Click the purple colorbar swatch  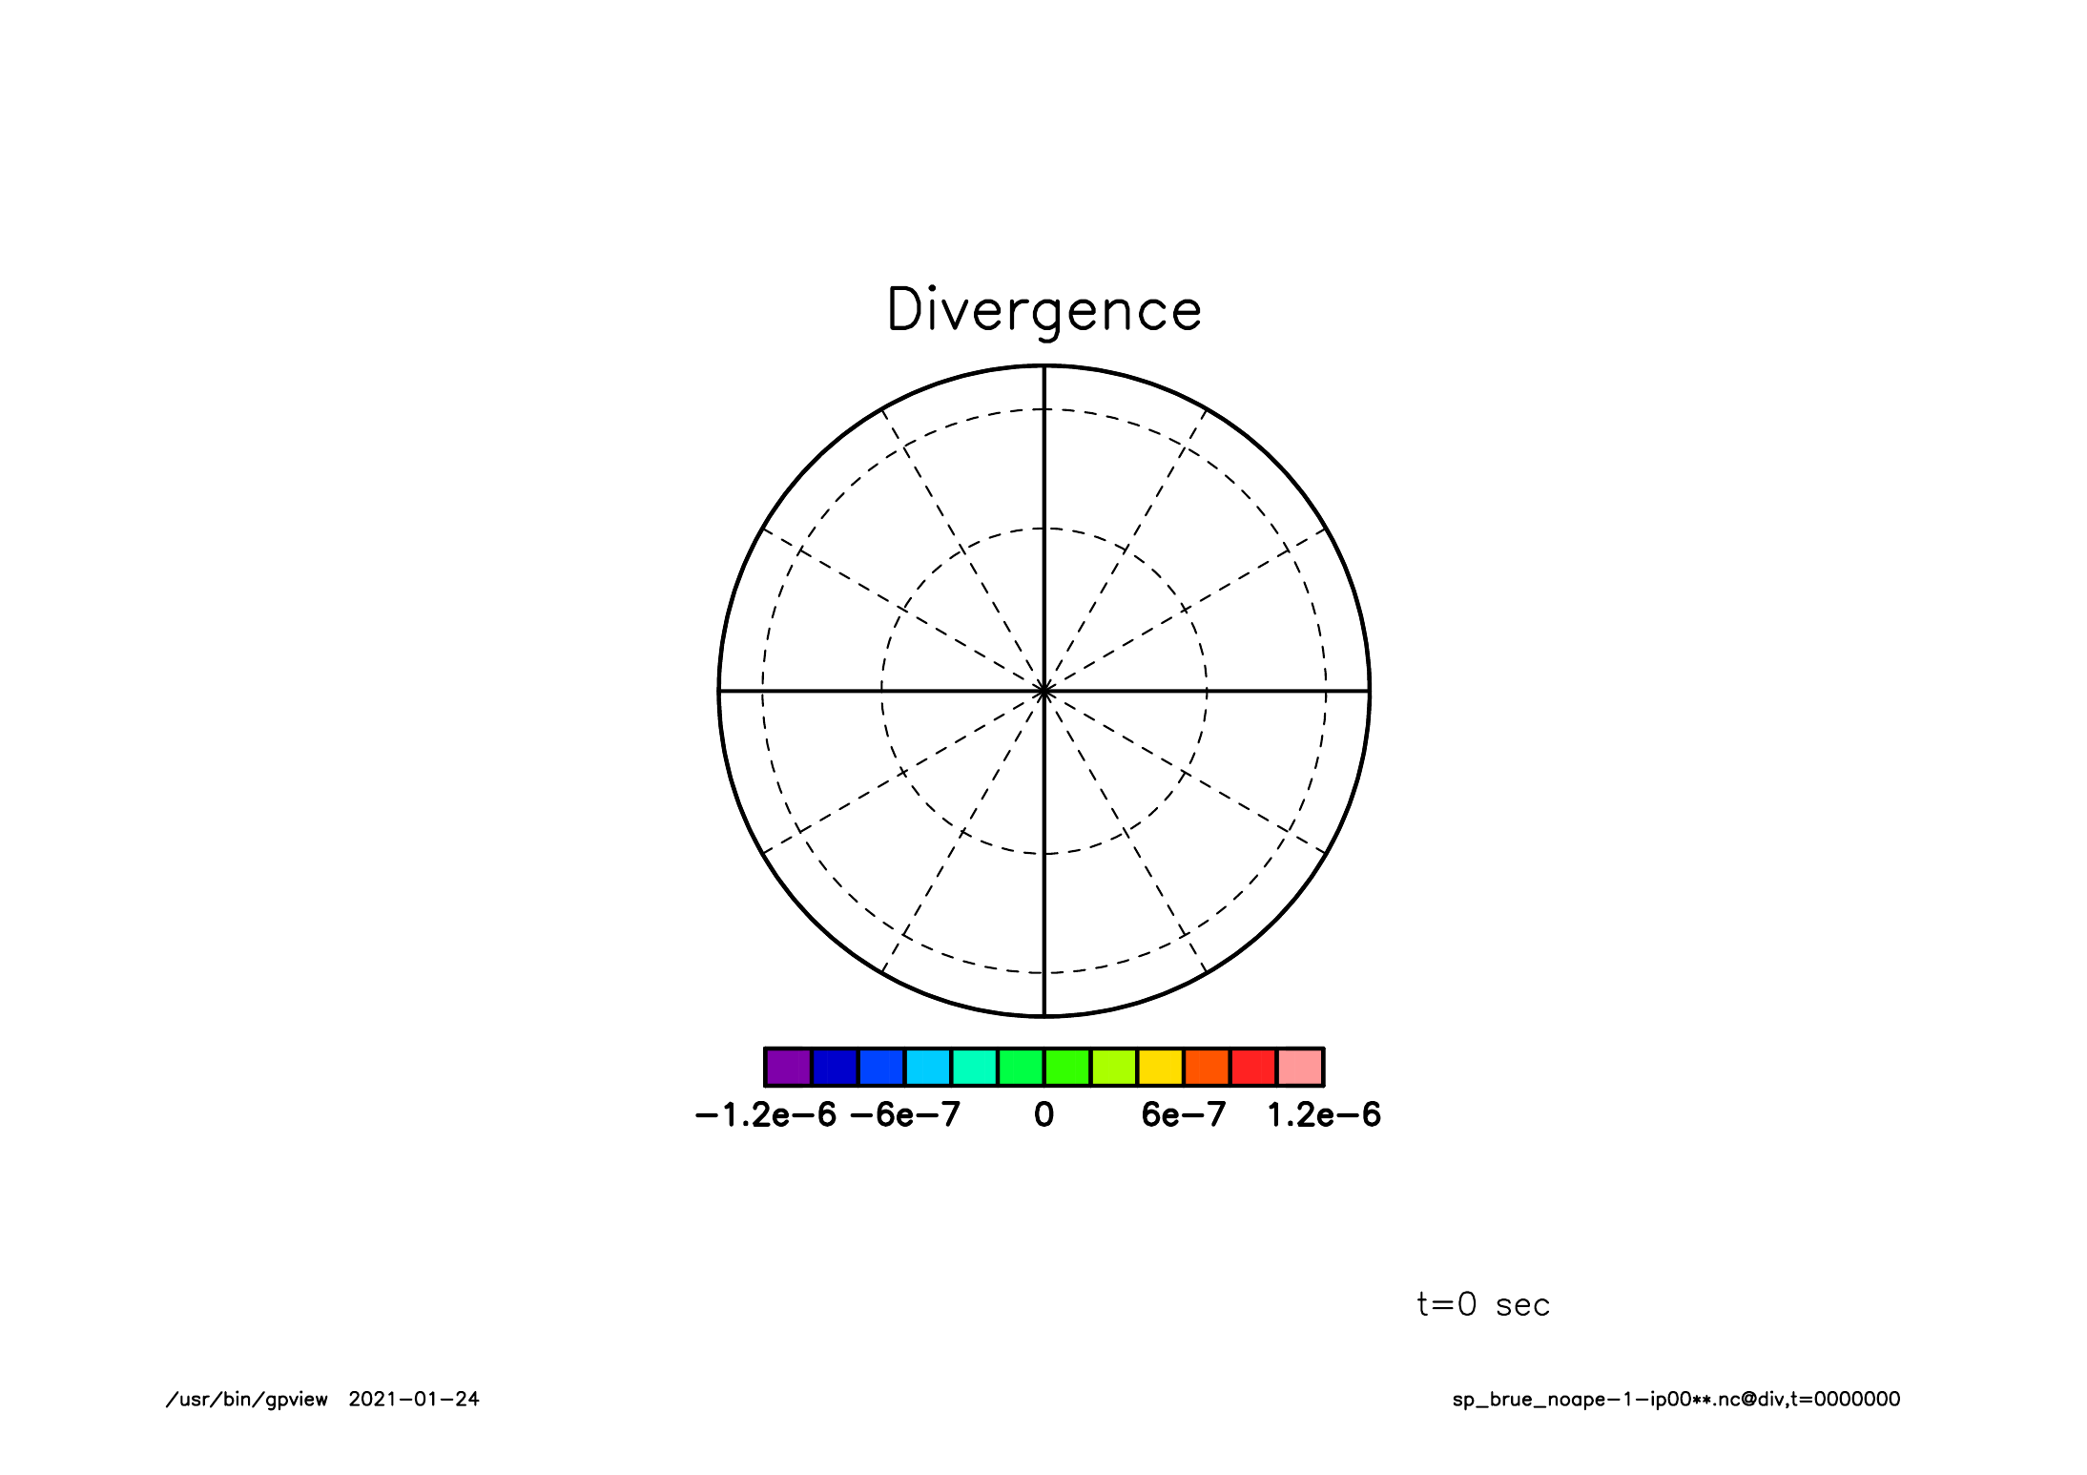point(788,1067)
